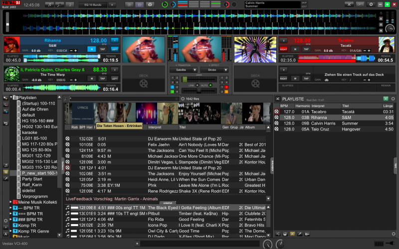
Task: Open the settings gear in the top right
Action: [371, 4]
